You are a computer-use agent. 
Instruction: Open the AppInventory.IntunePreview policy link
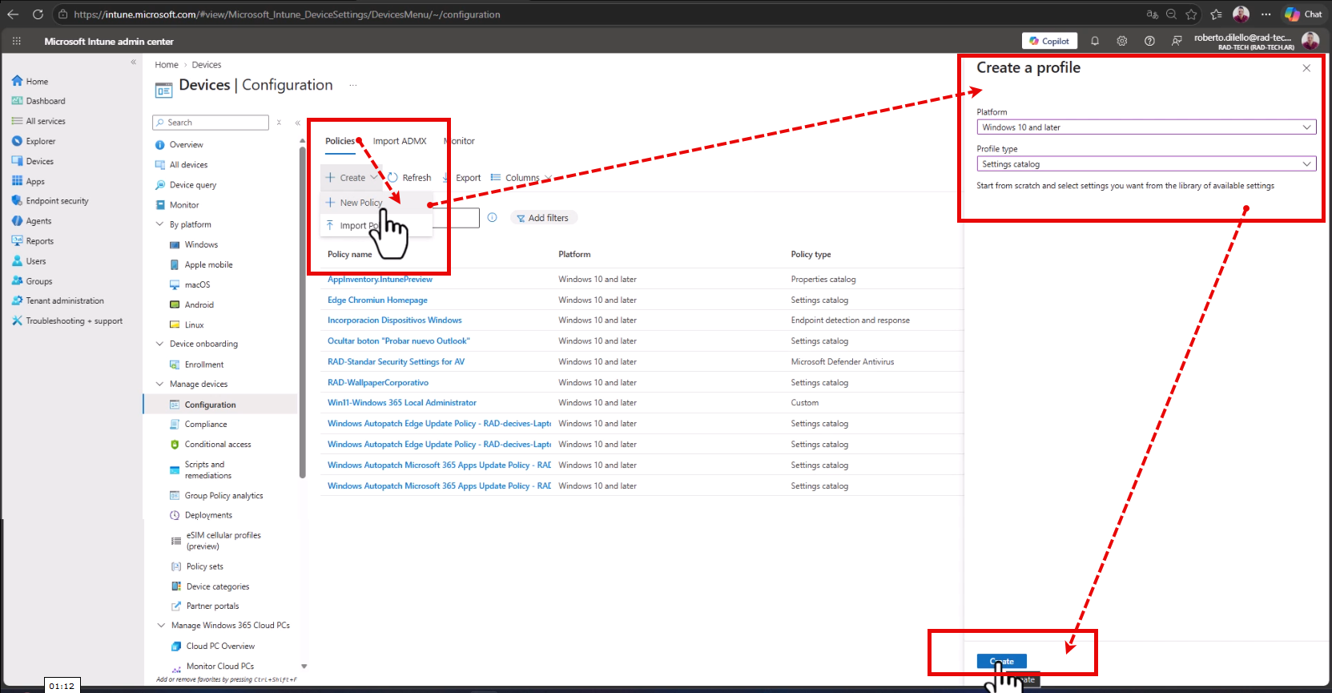380,280
